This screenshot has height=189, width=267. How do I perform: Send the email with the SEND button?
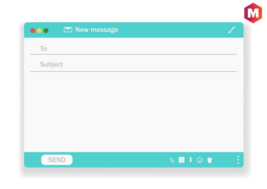point(57,160)
